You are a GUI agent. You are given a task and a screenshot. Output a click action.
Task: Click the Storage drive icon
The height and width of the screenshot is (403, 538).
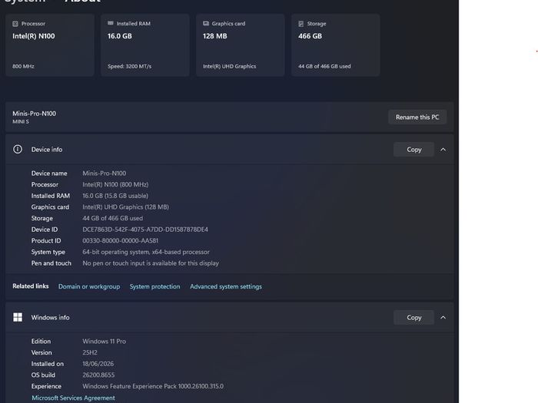[x=301, y=24]
